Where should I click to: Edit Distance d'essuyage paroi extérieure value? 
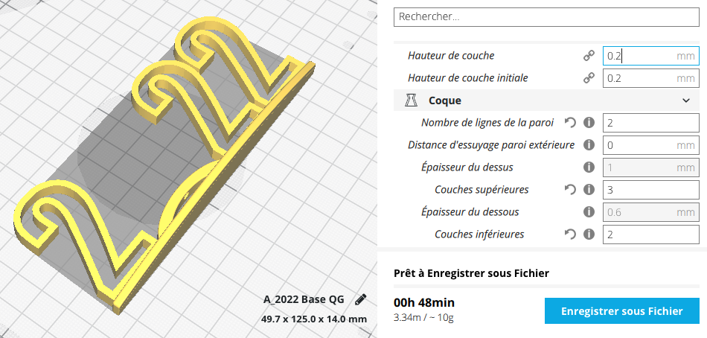[x=650, y=145]
